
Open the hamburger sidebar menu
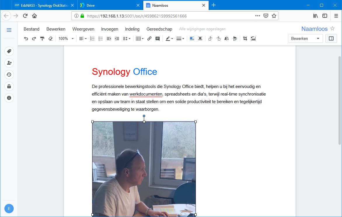coord(9,30)
